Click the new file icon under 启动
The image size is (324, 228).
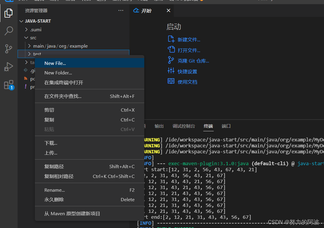(171, 39)
